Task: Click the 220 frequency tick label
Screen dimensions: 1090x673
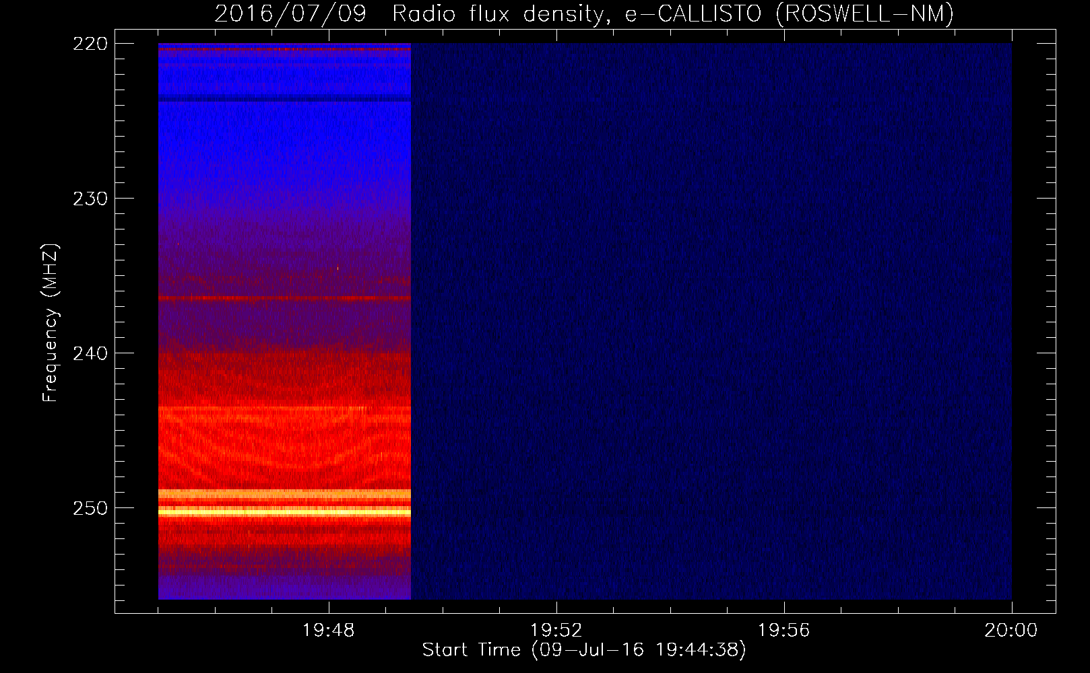Action: 90,44
